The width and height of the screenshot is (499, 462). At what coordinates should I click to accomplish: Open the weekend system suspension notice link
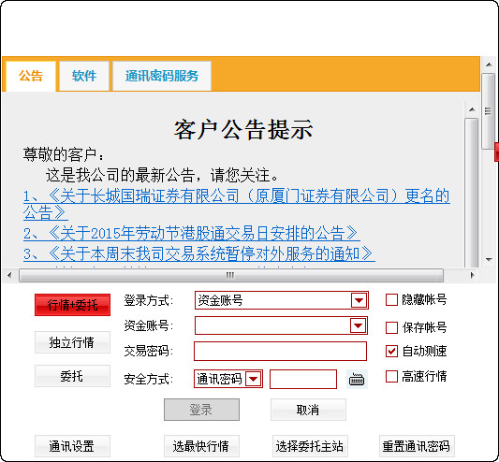(x=198, y=253)
